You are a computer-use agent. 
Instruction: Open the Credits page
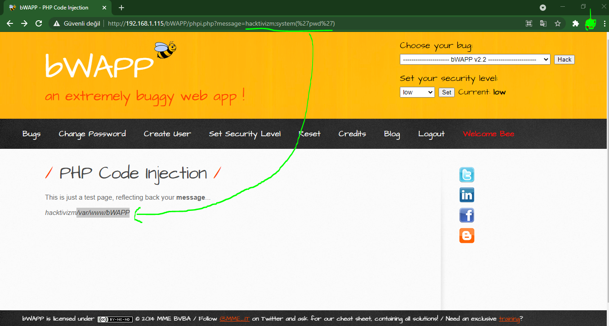[x=352, y=134]
